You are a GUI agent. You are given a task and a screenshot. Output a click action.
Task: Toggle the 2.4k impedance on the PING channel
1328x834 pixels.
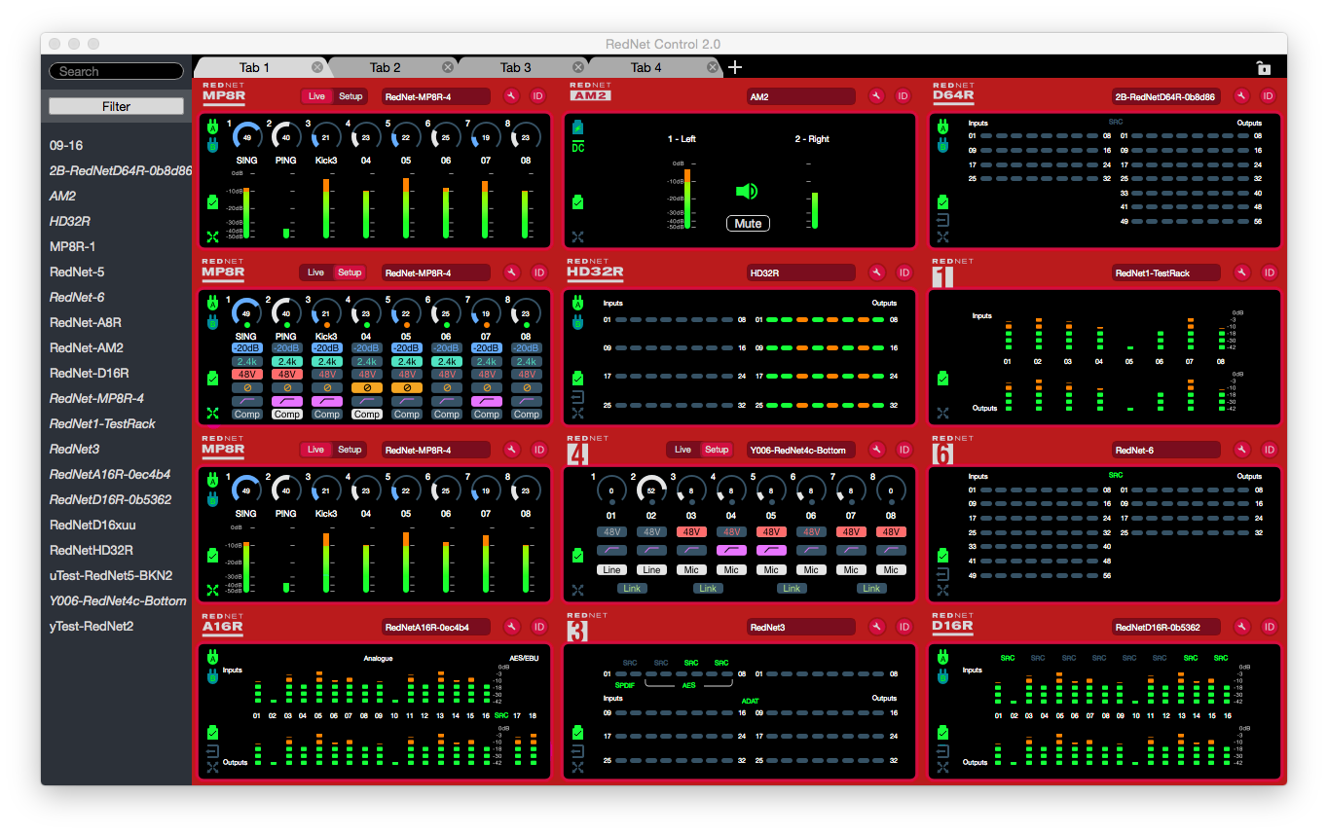tap(286, 361)
